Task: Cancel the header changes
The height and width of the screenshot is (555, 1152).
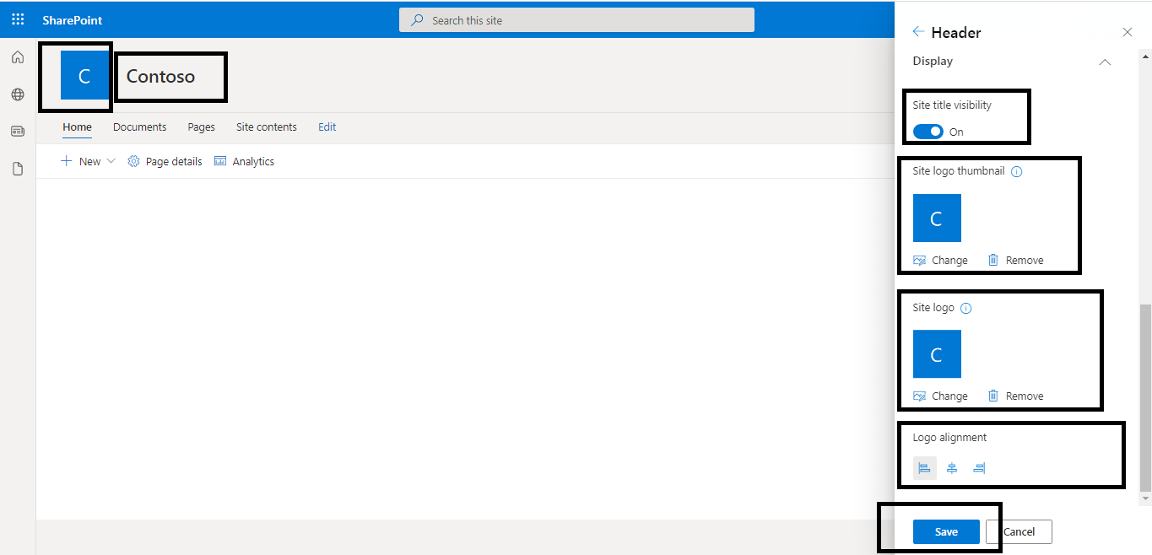Action: (1019, 531)
